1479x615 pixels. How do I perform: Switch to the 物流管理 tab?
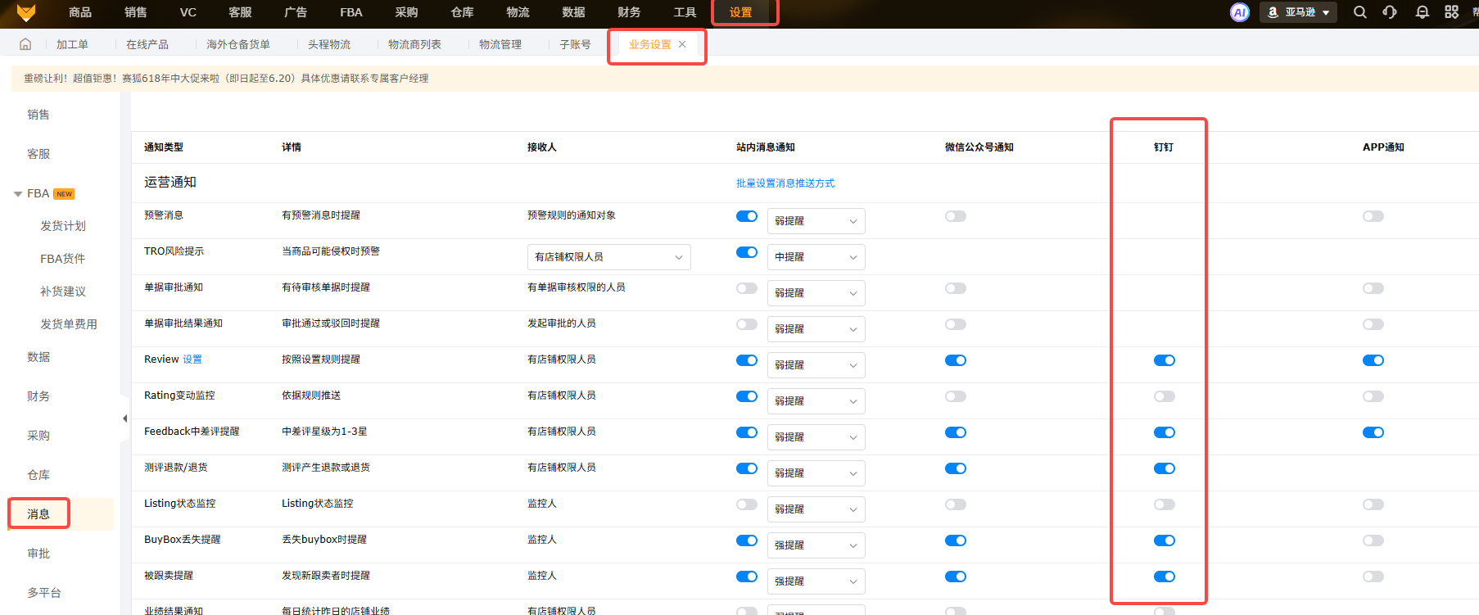(x=500, y=44)
